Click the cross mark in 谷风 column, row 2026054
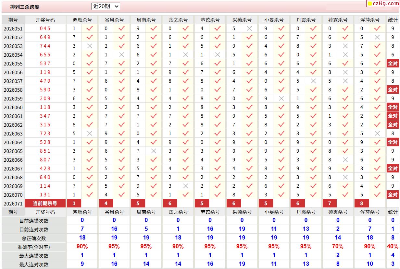Viewport: 400px width, 269px height. tap(121, 55)
